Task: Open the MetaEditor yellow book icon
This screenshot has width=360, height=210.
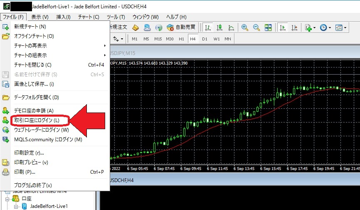Action: click(x=136, y=27)
